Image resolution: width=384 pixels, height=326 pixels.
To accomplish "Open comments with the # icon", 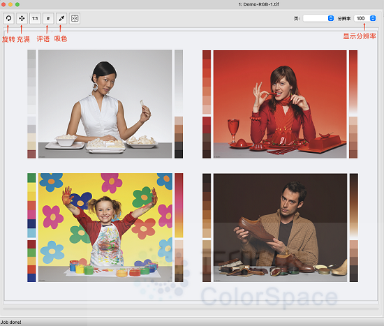I will coord(48,18).
